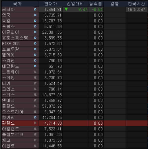Viewport: 148px width, 149px height.
Task: Click the E icon in the 노르웨이 row
Action: tap(35, 72)
